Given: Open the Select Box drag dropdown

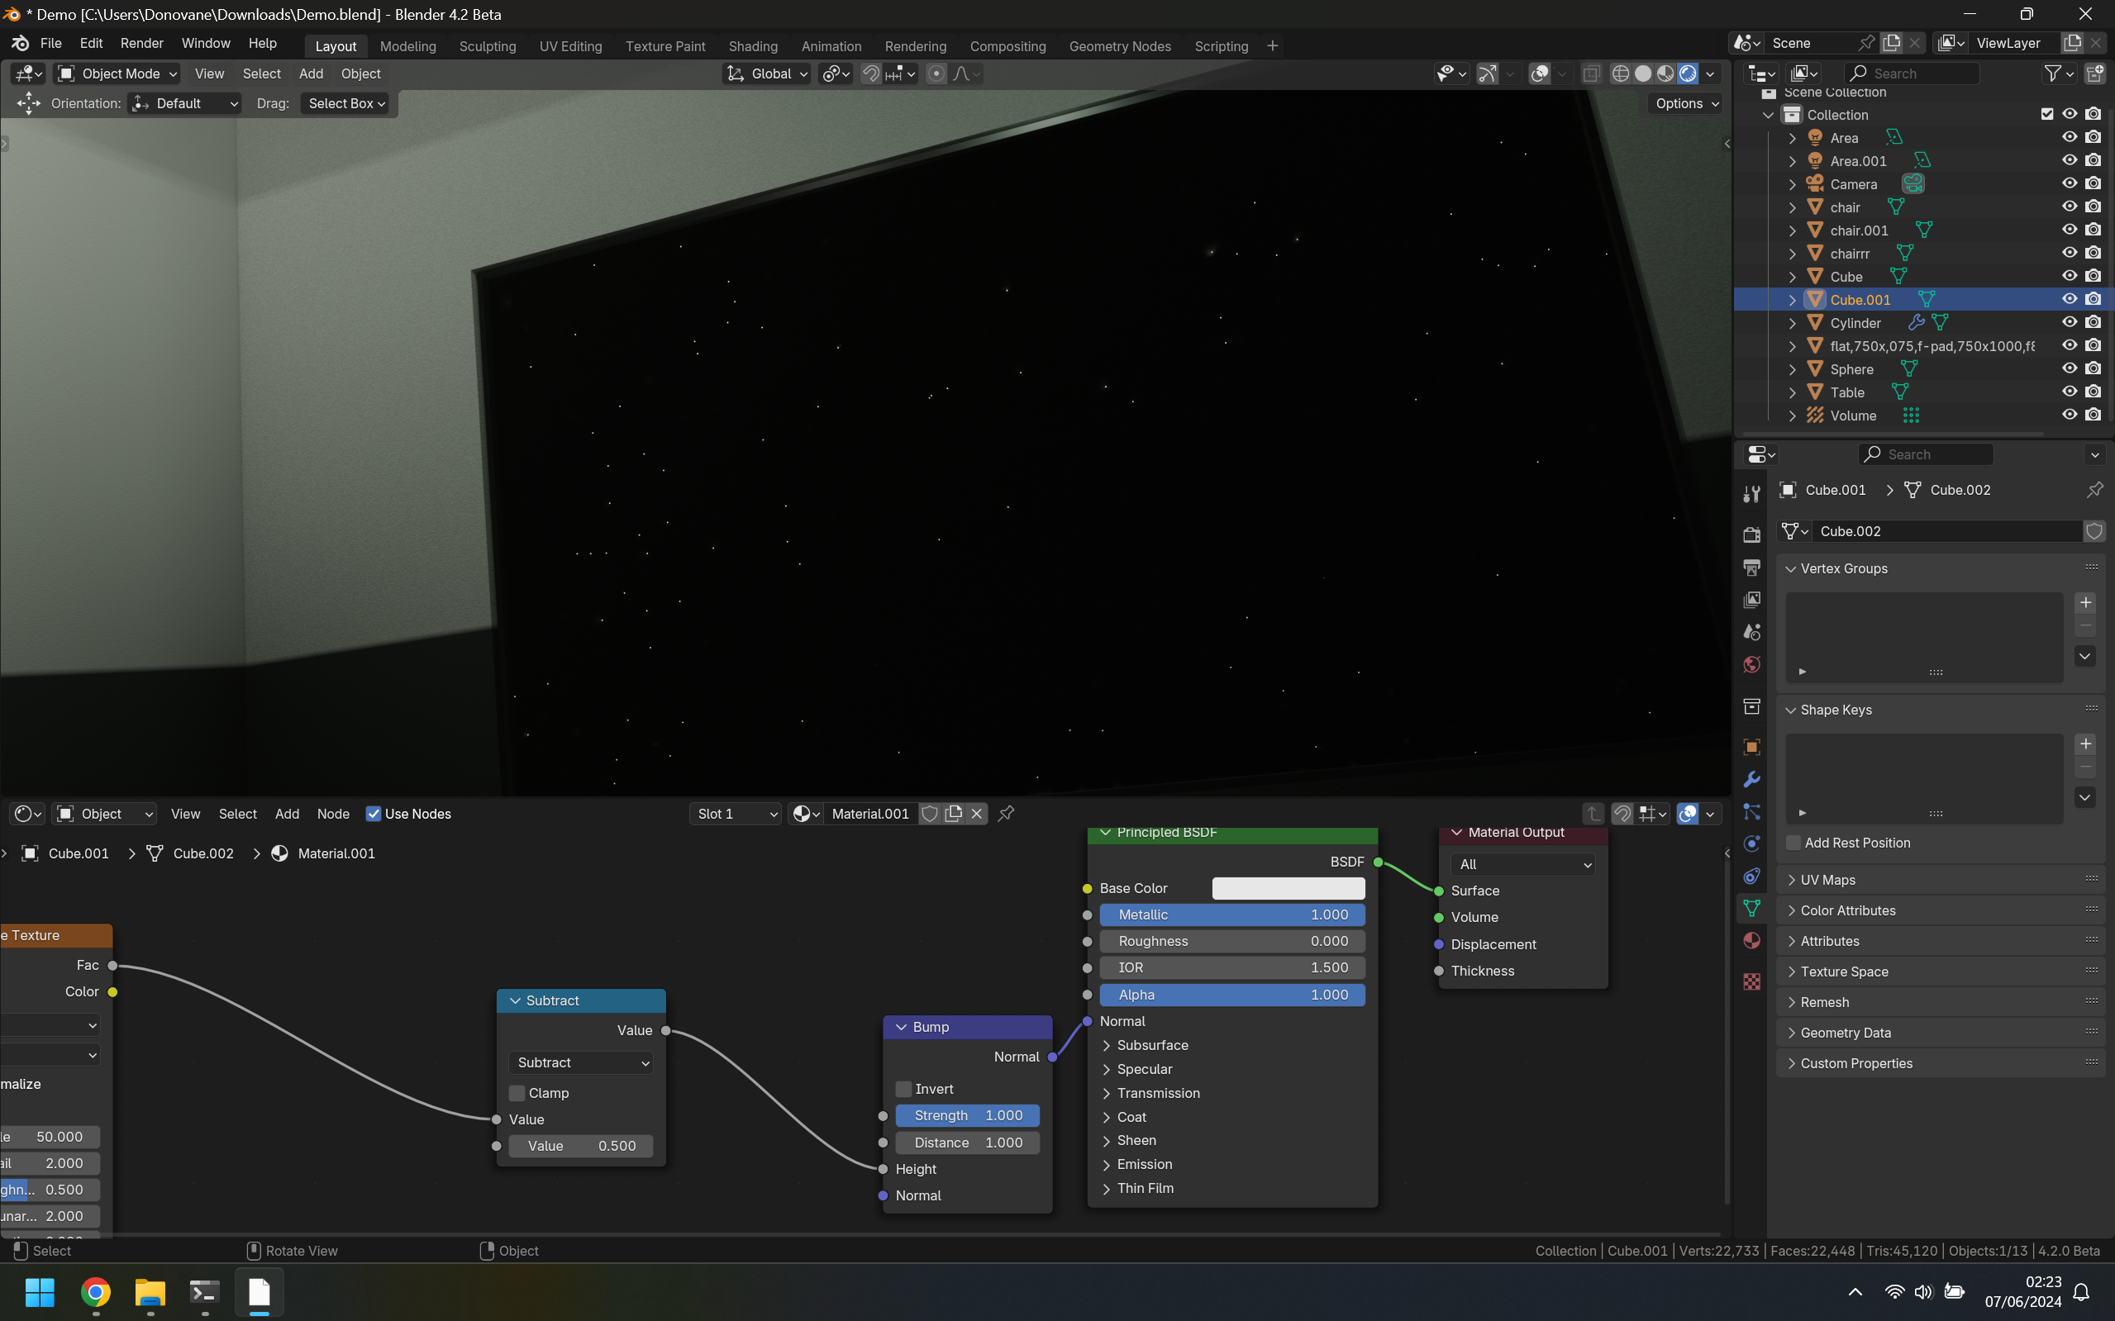Looking at the screenshot, I should coord(346,103).
